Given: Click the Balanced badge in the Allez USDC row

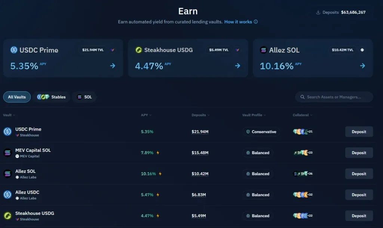Looking at the screenshot, I should pyautogui.click(x=258, y=195).
